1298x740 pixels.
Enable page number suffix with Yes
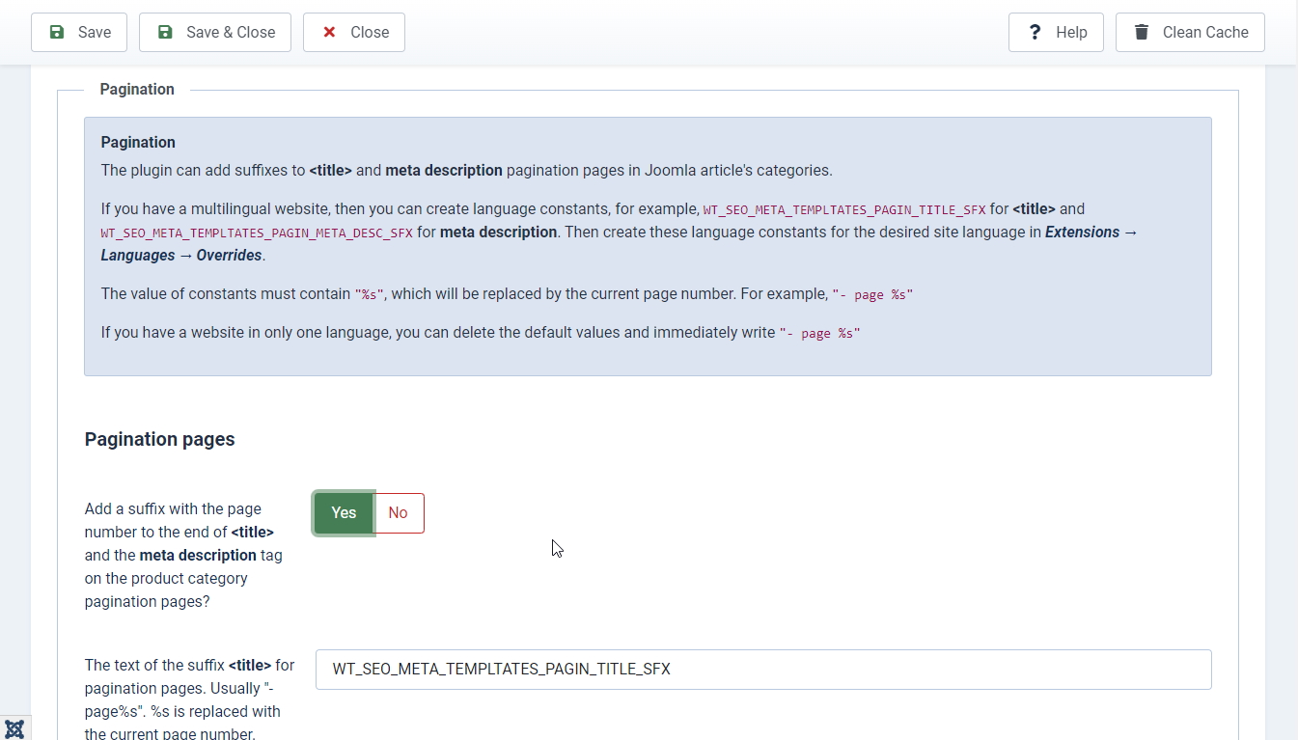tap(344, 513)
